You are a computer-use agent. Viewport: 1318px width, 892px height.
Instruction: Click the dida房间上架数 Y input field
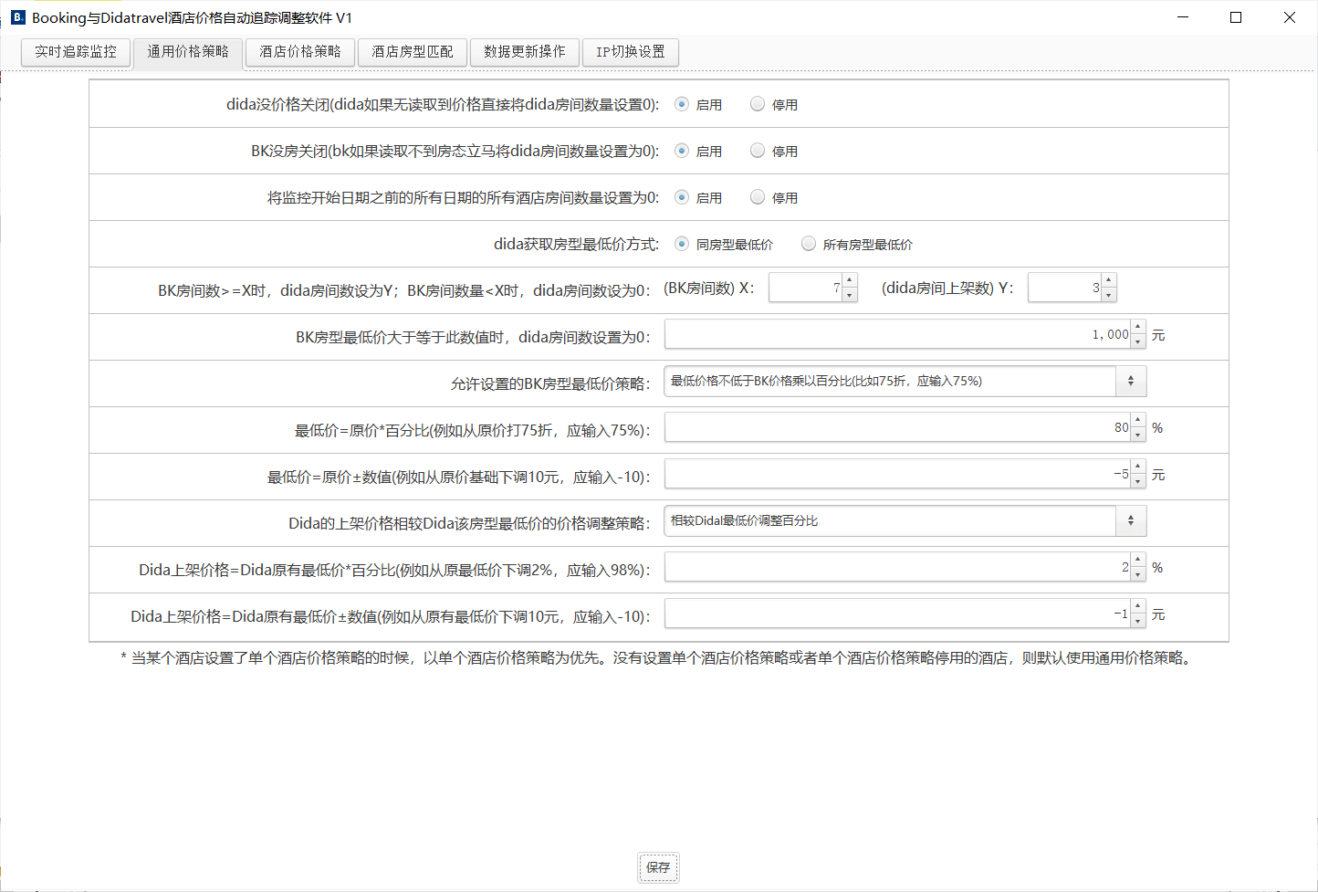pyautogui.click(x=1065, y=288)
